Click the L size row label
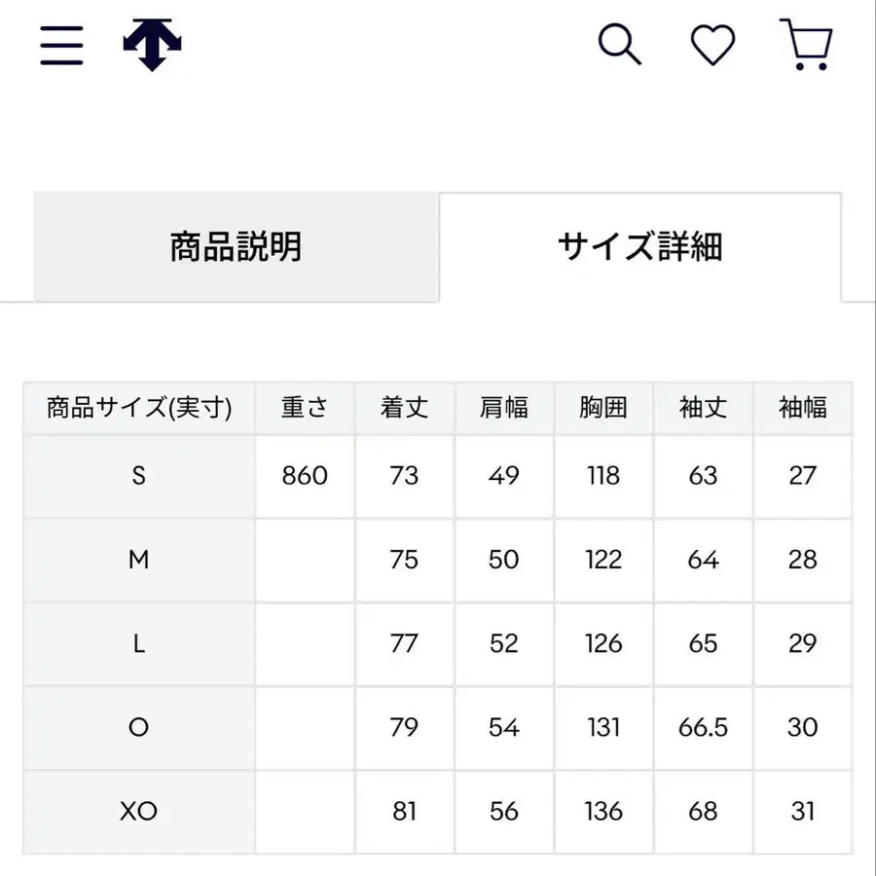This screenshot has width=876, height=876. pyautogui.click(x=138, y=644)
